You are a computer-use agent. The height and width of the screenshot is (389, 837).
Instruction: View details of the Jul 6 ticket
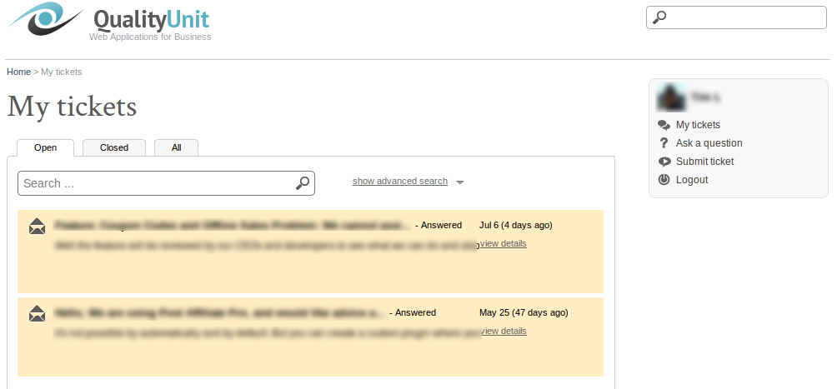click(504, 243)
